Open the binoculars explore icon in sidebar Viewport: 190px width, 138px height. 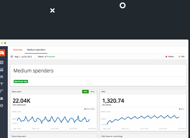tap(2, 77)
